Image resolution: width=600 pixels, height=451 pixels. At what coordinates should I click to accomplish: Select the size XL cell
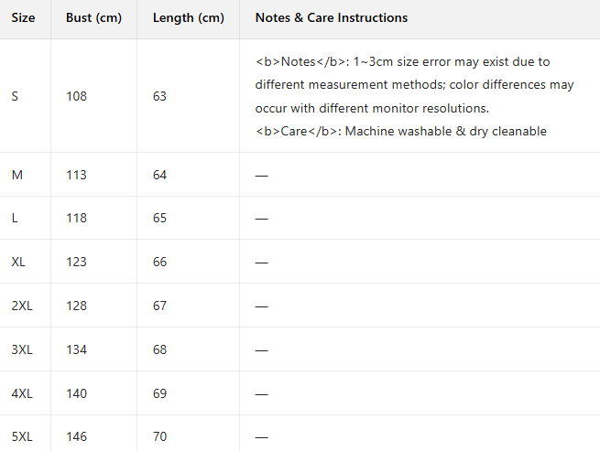19,262
